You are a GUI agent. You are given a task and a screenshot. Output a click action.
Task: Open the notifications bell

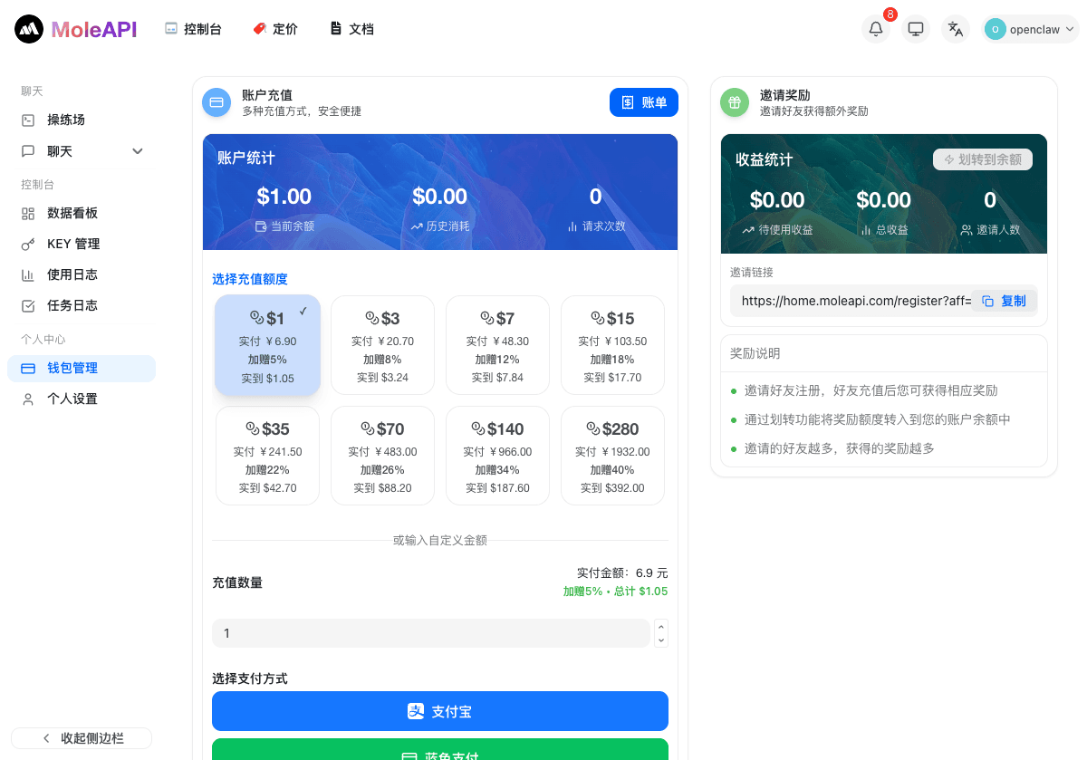[875, 28]
